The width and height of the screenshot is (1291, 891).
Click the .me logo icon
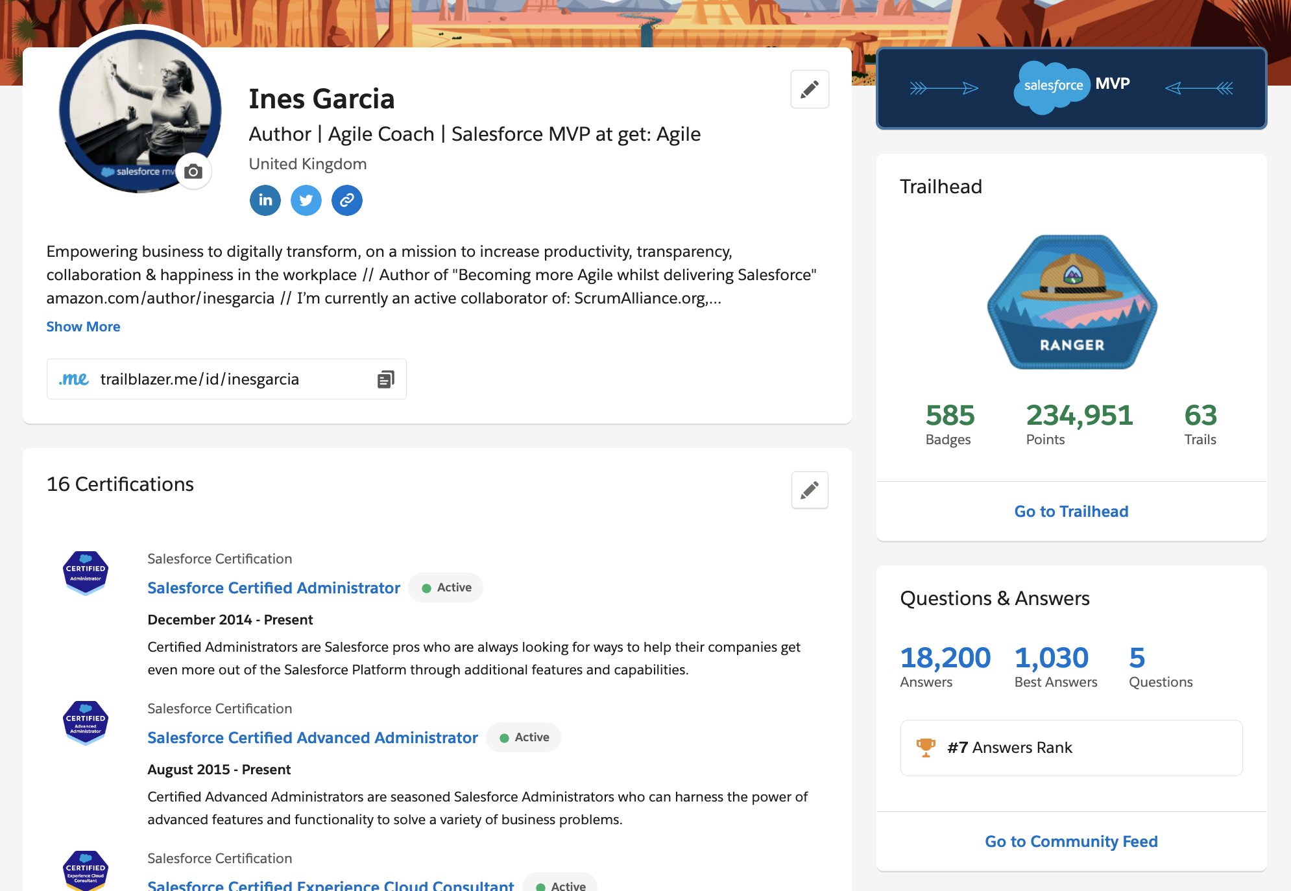click(x=74, y=379)
